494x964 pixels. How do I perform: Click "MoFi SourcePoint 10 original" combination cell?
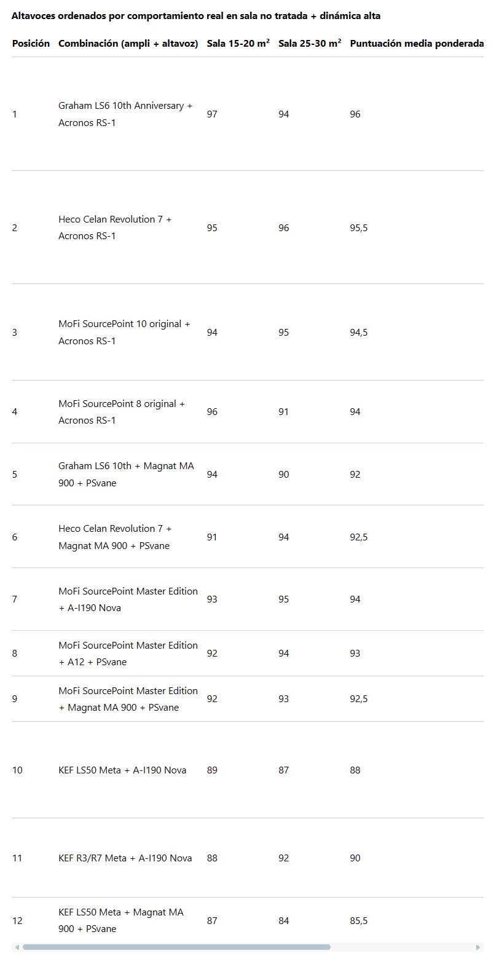click(124, 333)
